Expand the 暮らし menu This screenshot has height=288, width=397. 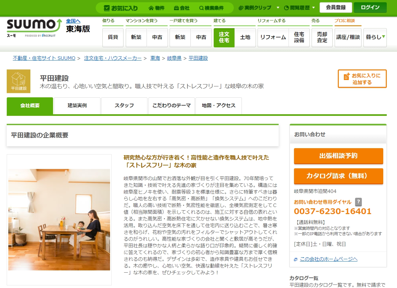[375, 37]
